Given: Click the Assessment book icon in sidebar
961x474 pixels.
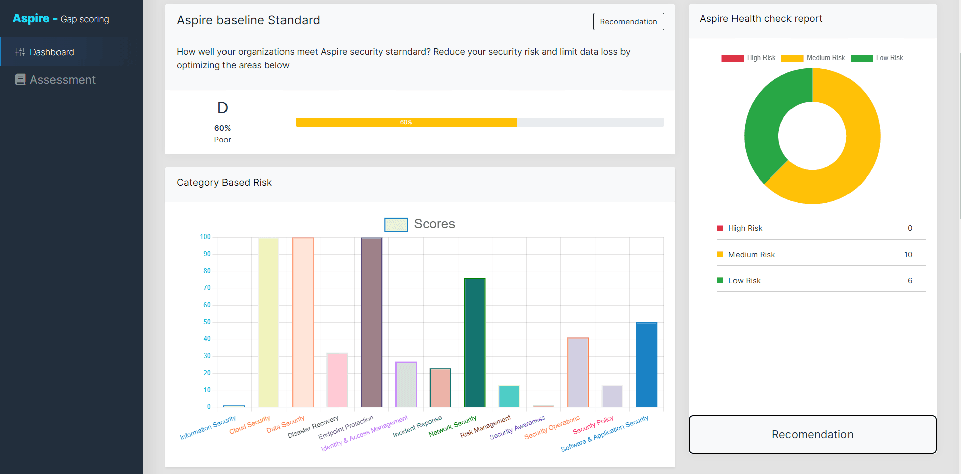Looking at the screenshot, I should tap(20, 80).
